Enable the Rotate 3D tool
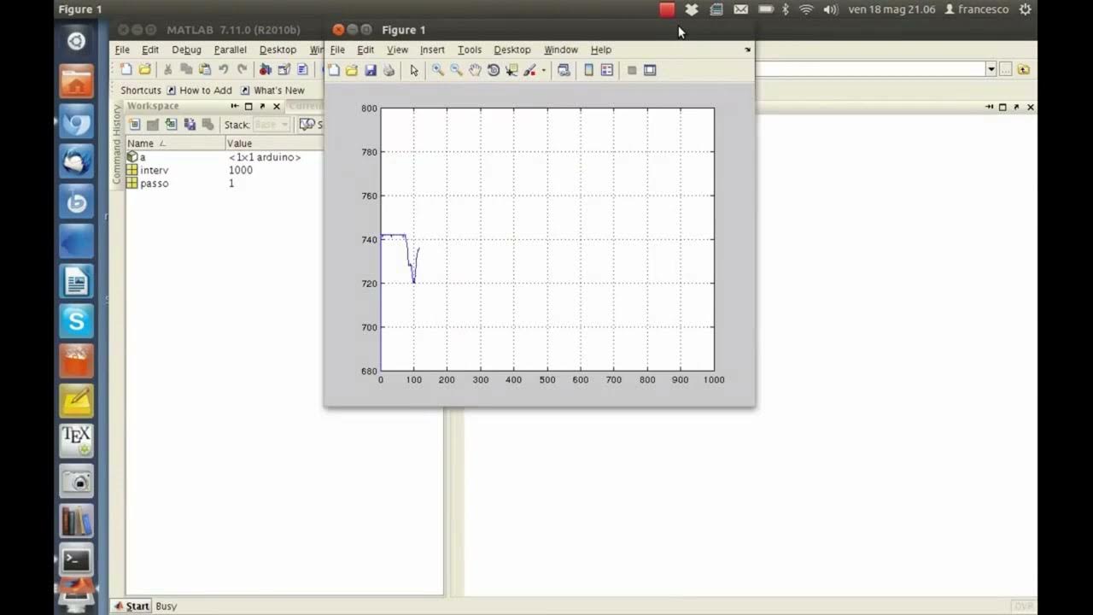The width and height of the screenshot is (1093, 615). pyautogui.click(x=494, y=70)
